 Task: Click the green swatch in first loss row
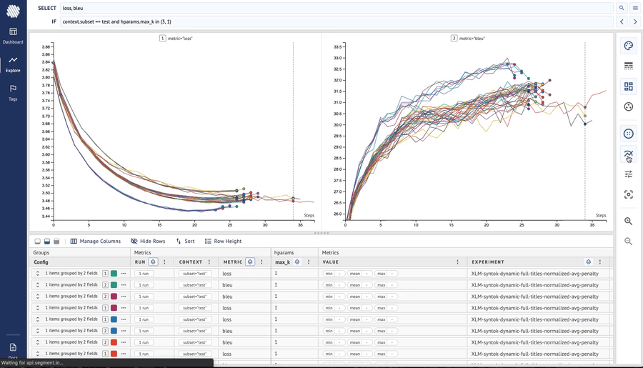click(x=114, y=273)
